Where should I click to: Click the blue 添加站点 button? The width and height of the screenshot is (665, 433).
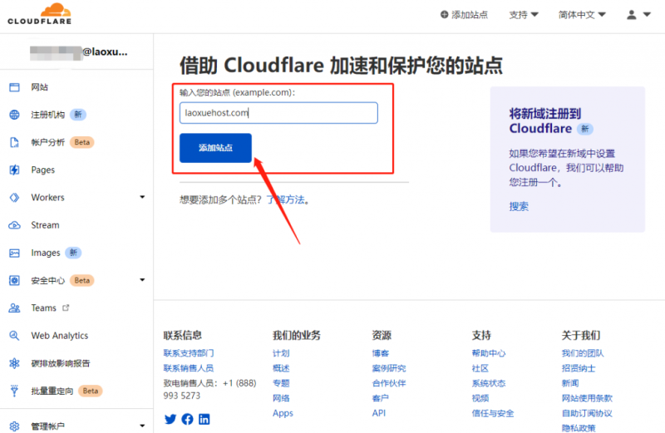click(215, 148)
